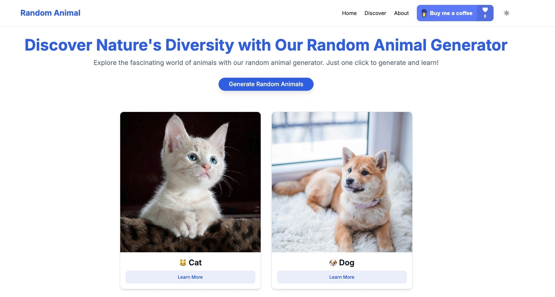Select Learn More under Dog

[x=341, y=277]
